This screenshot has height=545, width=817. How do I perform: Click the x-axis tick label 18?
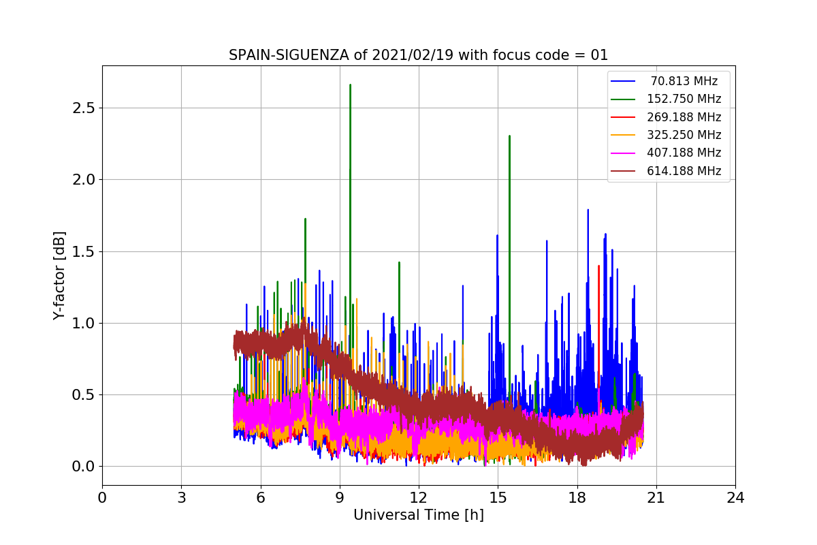click(x=577, y=498)
